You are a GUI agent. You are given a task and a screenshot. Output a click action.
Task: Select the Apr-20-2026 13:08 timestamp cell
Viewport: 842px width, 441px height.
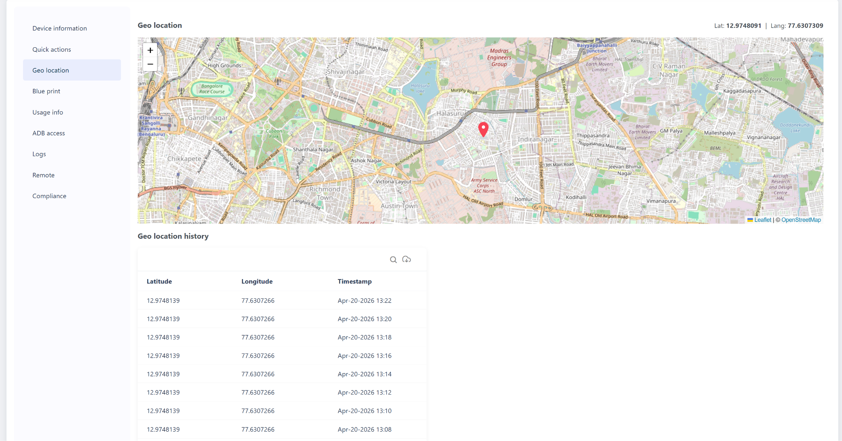pos(365,429)
